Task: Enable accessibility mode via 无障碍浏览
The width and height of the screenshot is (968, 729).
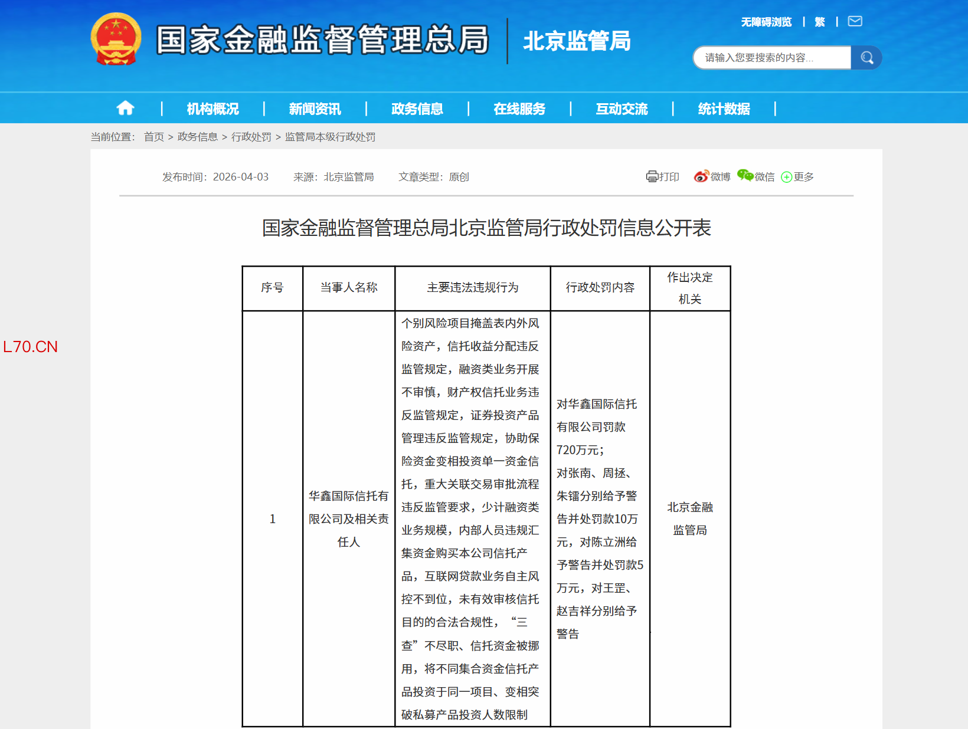Action: [766, 21]
